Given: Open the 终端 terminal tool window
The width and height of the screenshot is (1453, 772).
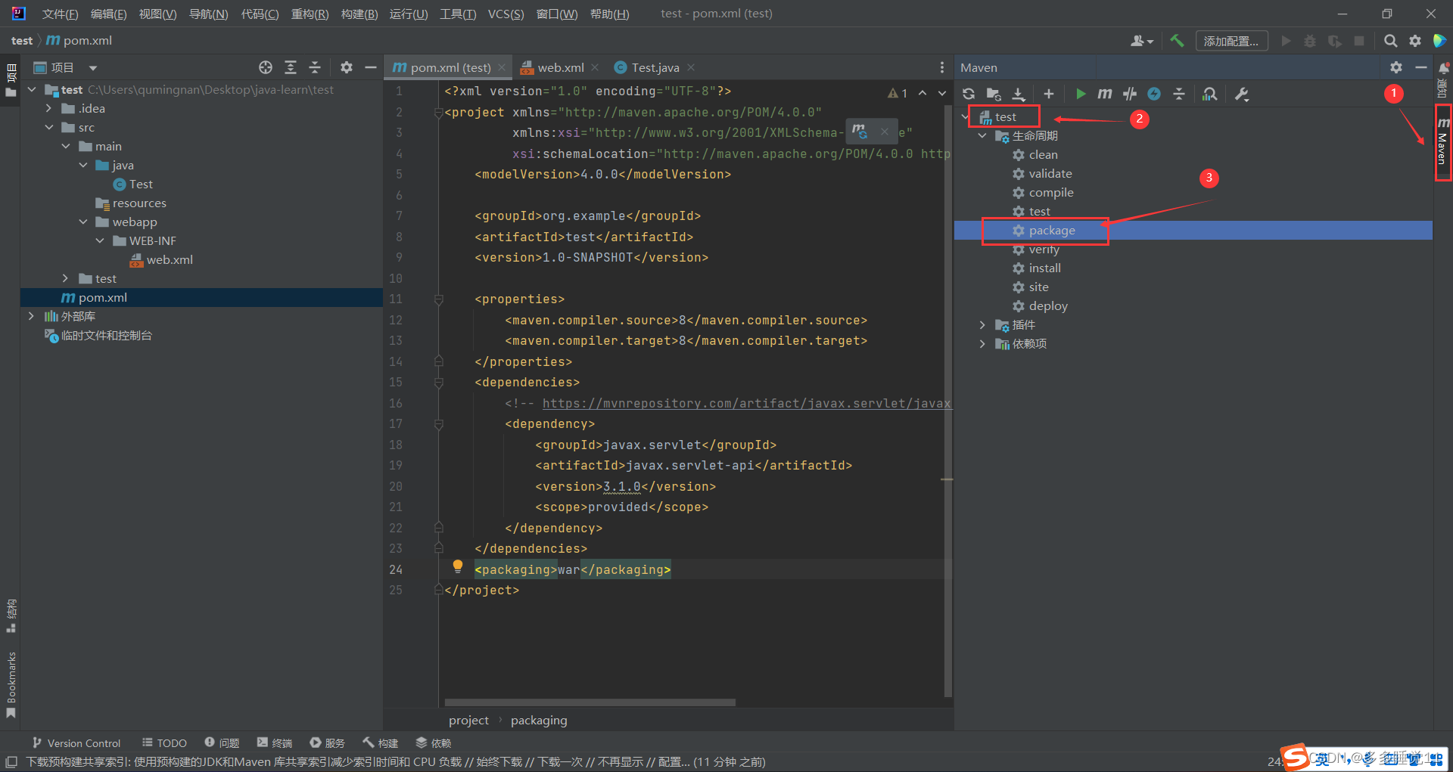Looking at the screenshot, I should [275, 743].
